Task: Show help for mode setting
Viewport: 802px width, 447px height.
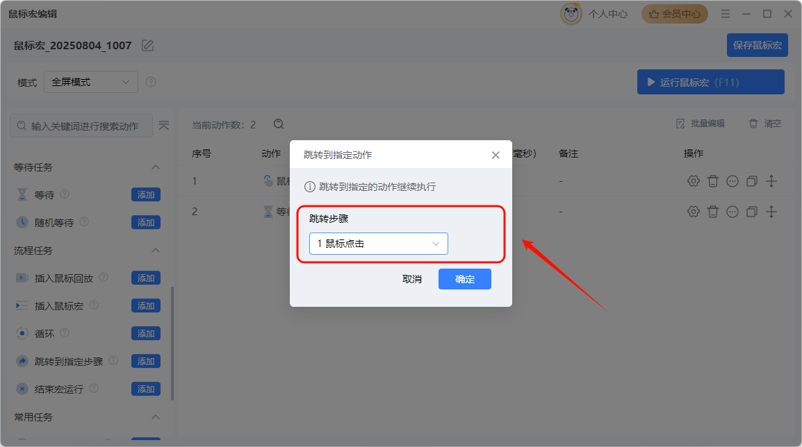Action: [x=150, y=82]
